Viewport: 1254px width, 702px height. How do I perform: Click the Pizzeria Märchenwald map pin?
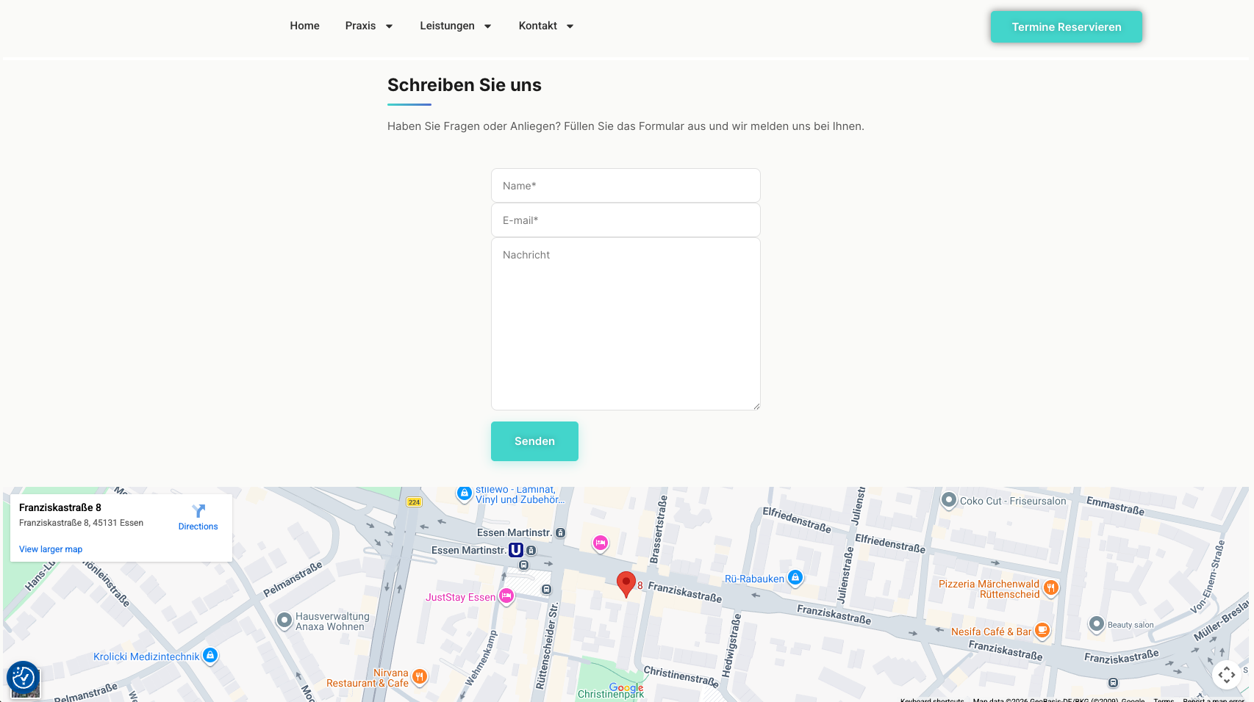coord(1051,587)
